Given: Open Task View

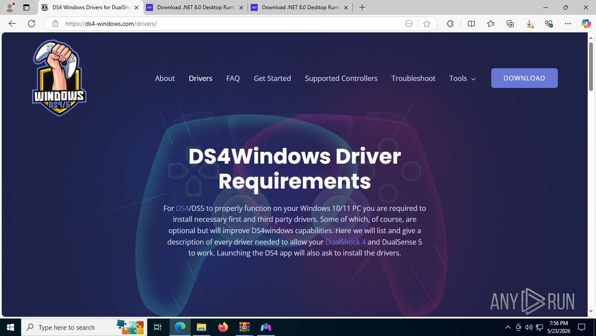Looking at the screenshot, I should click(158, 327).
